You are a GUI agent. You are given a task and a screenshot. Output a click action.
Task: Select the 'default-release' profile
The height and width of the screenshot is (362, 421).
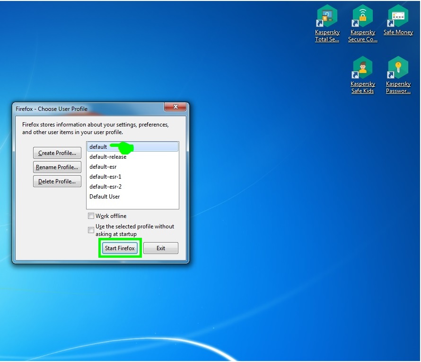click(132, 157)
